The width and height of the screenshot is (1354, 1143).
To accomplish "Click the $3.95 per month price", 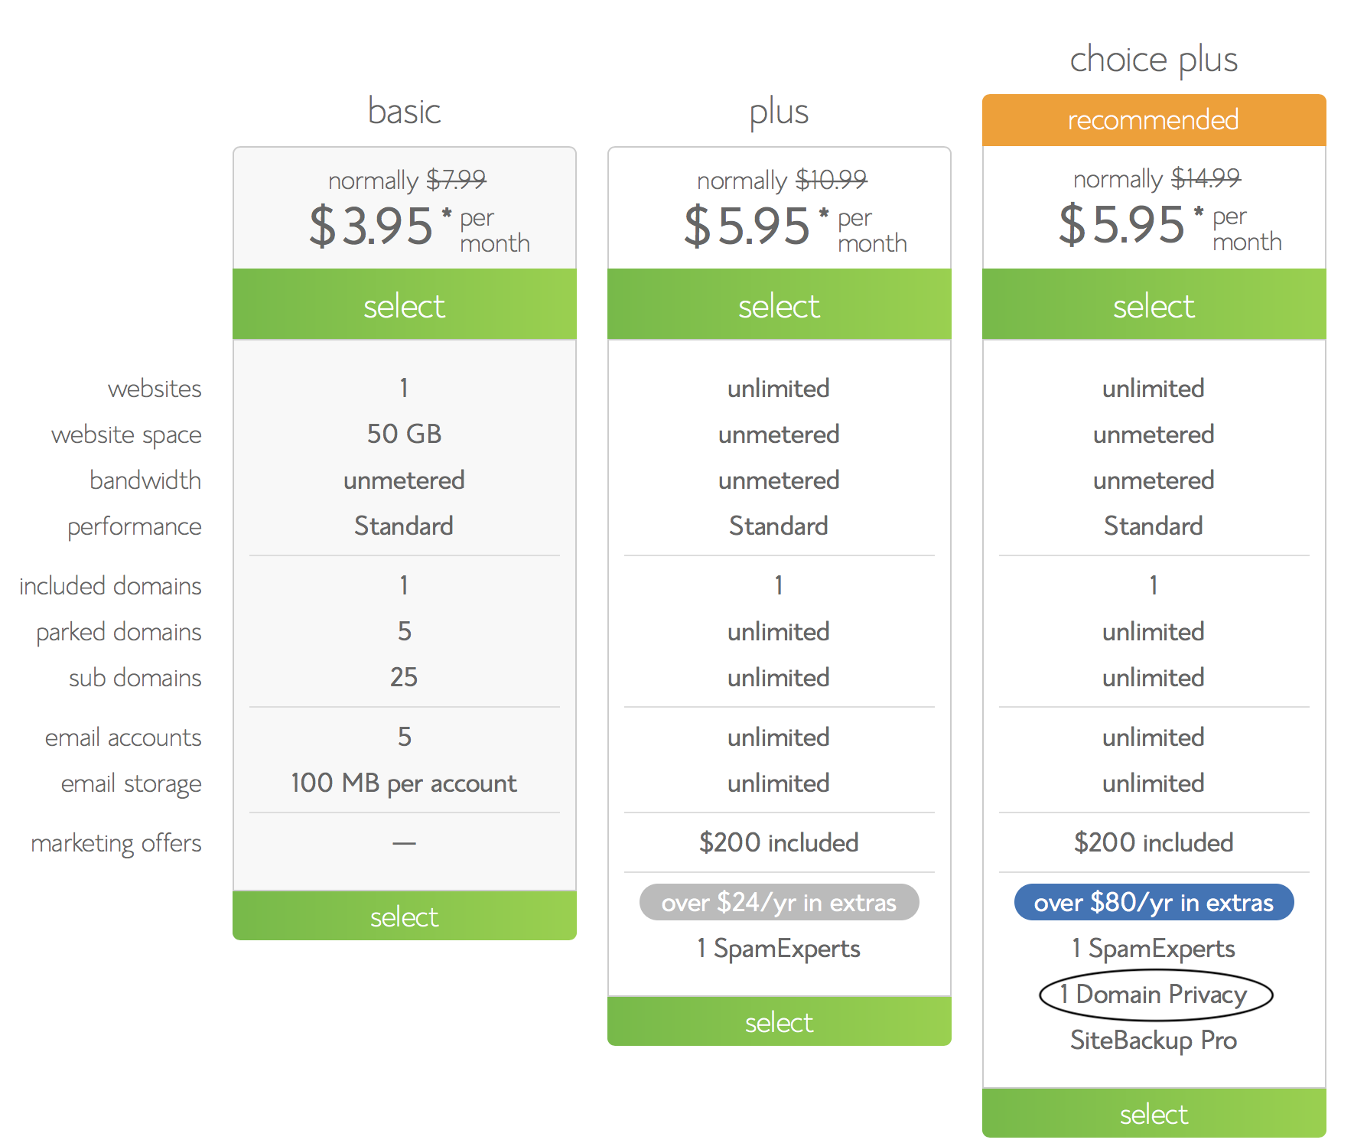I will (x=419, y=226).
